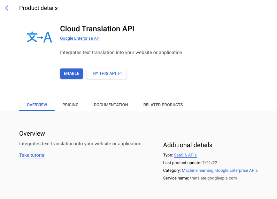Viewport: 277px width, 199px height.
Task: Click the external link icon on Try This API
Action: (x=120, y=74)
